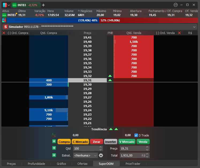Click the INTB3 green asset logo in quote row
200x168 pixels.
tap(4, 15)
